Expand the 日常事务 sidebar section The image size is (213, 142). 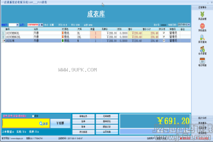tap(202, 7)
